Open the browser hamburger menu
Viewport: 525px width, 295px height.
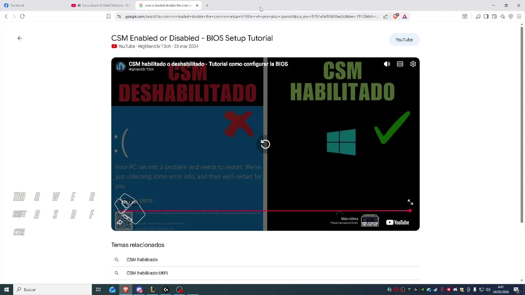click(x=519, y=16)
